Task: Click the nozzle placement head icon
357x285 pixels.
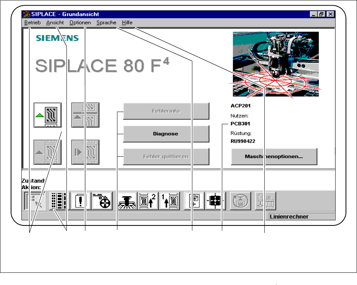Action: [x=127, y=201]
